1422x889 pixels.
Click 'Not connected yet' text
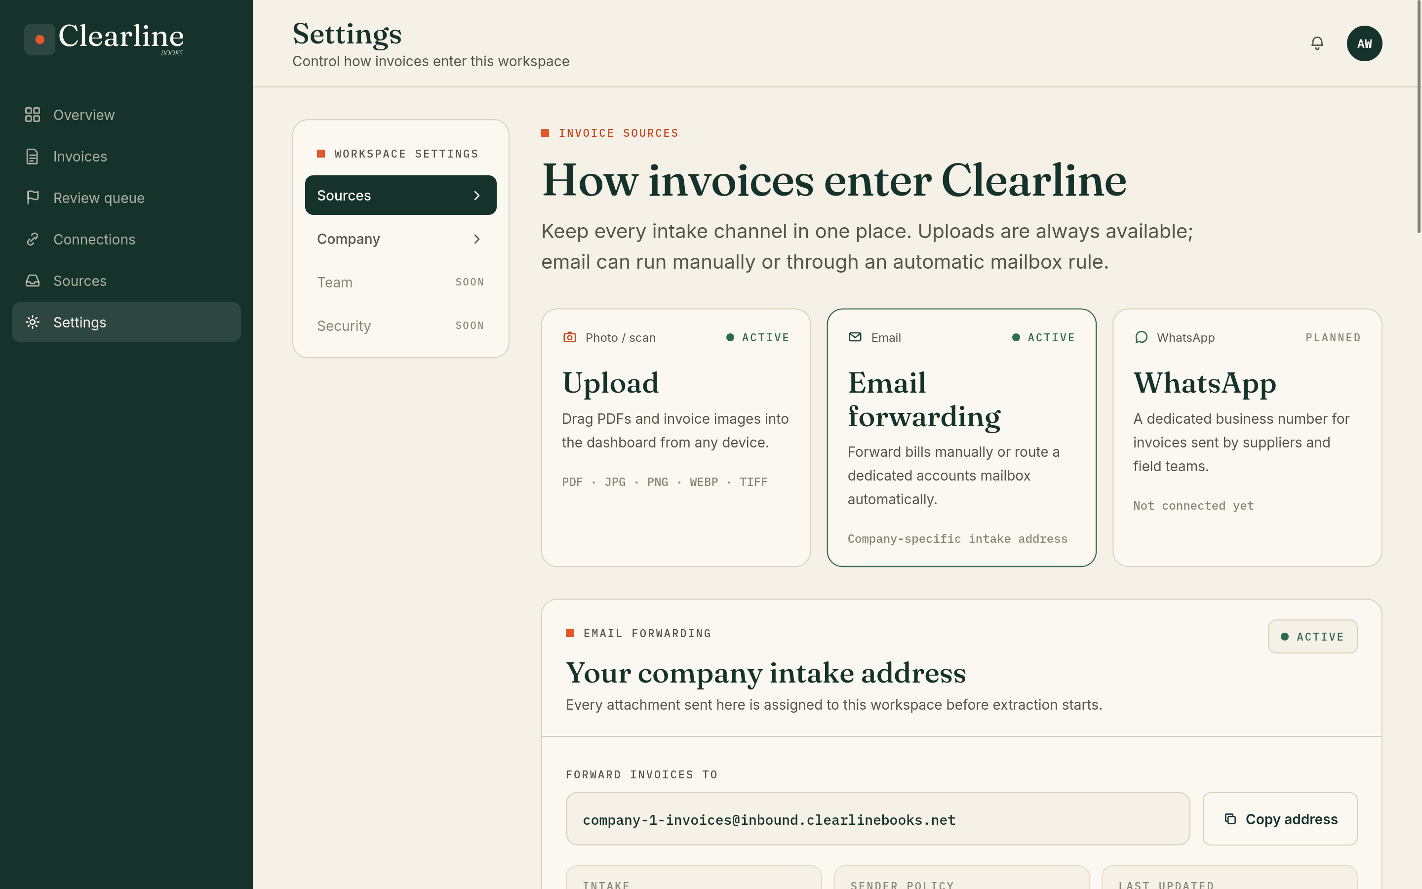(x=1193, y=506)
